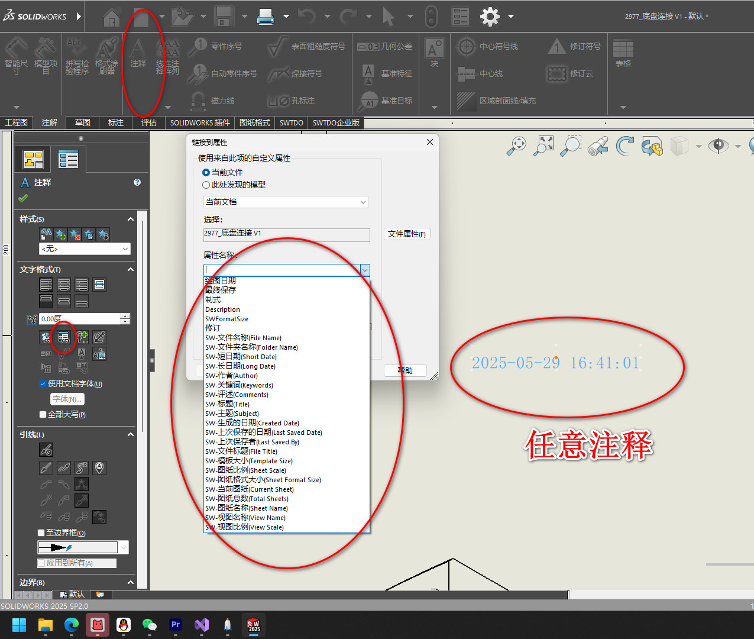The image size is (754, 639).
Task: Click the green checkmark to confirm note
Action: coord(23,198)
